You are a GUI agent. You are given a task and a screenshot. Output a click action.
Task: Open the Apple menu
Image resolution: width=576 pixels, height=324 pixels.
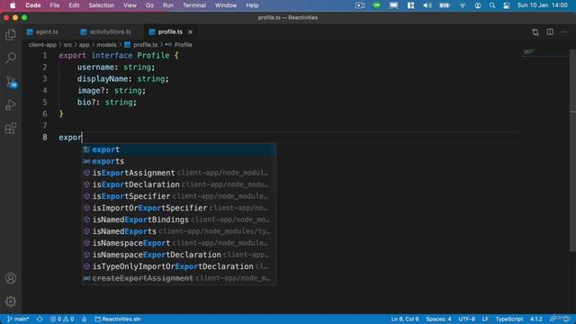[13, 5]
